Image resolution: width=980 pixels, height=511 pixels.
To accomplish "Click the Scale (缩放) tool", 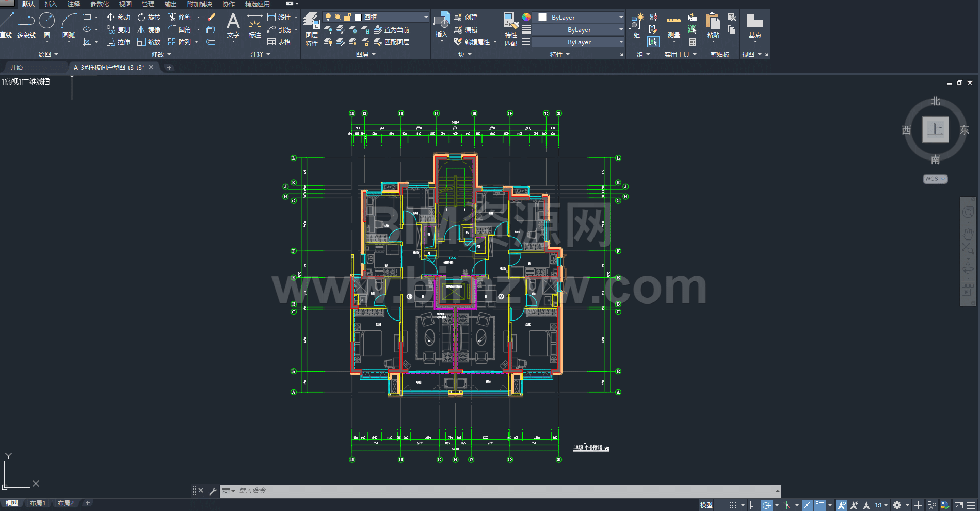I will point(149,42).
